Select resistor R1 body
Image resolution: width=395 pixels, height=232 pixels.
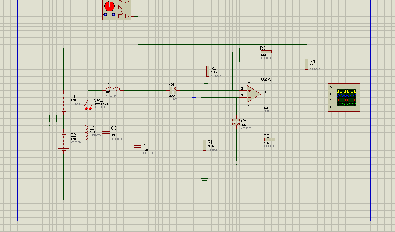pyautogui.click(x=204, y=145)
